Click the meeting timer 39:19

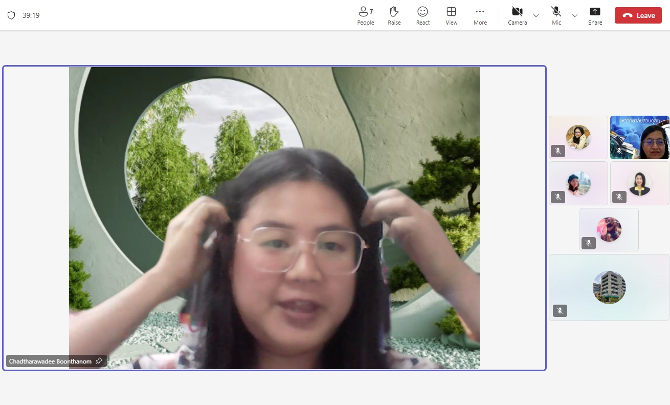31,15
